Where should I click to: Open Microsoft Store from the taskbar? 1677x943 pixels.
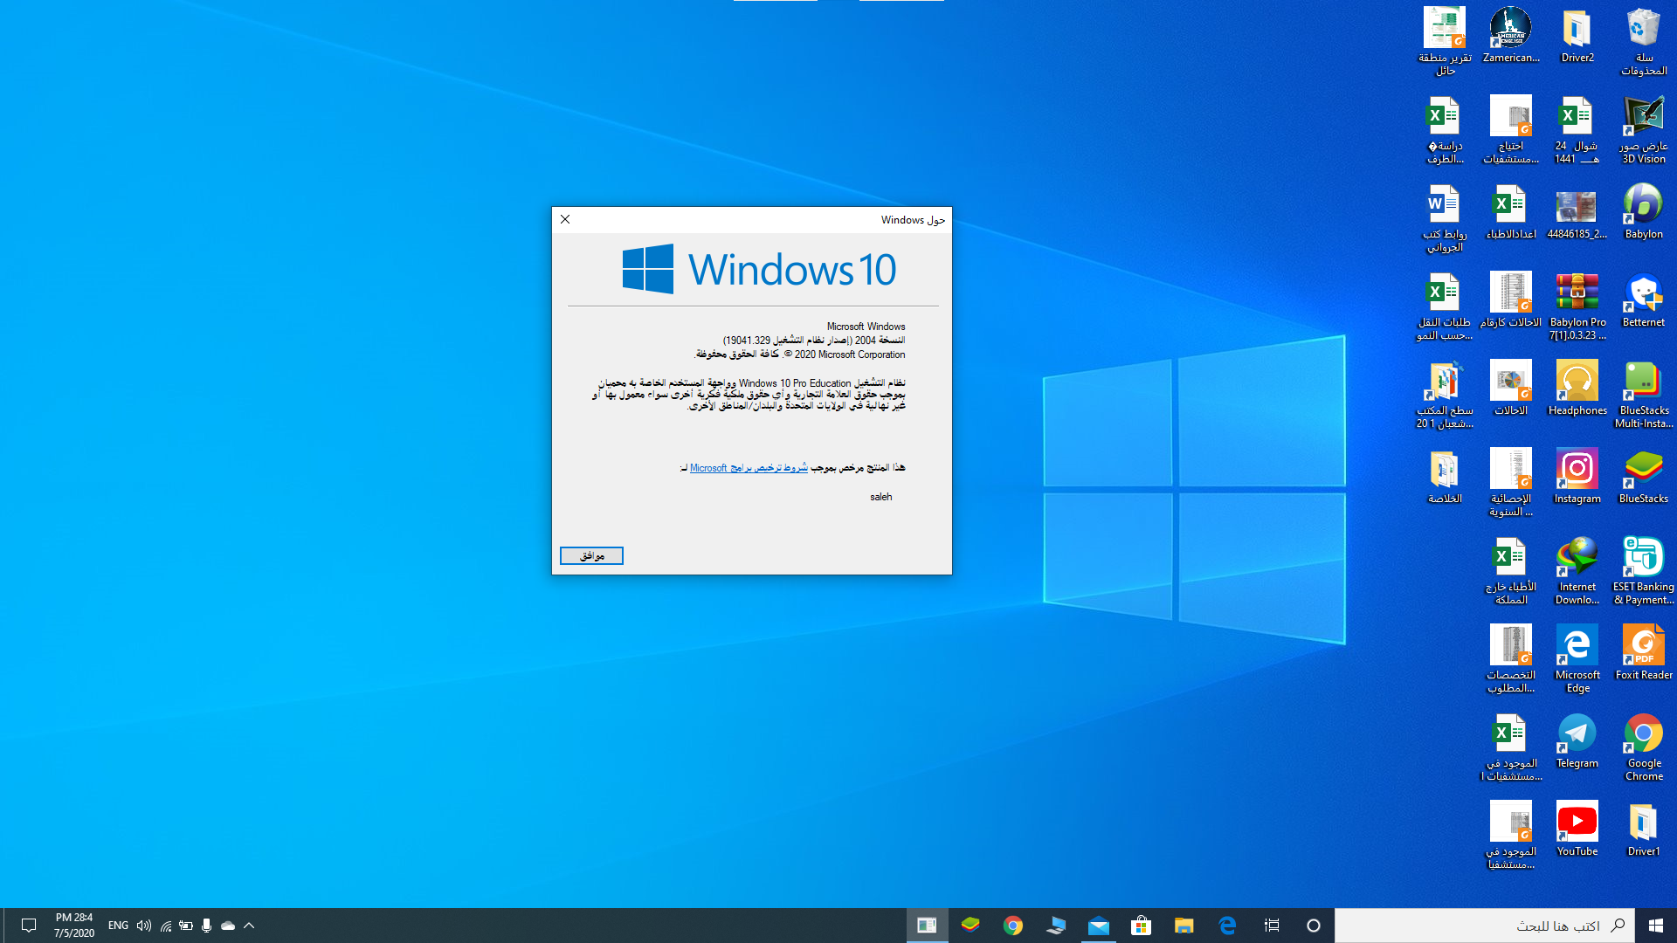click(1141, 926)
